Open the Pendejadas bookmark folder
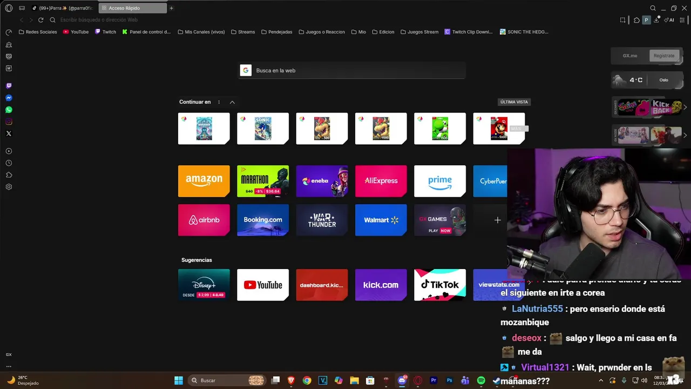The image size is (691, 389). 276,32
